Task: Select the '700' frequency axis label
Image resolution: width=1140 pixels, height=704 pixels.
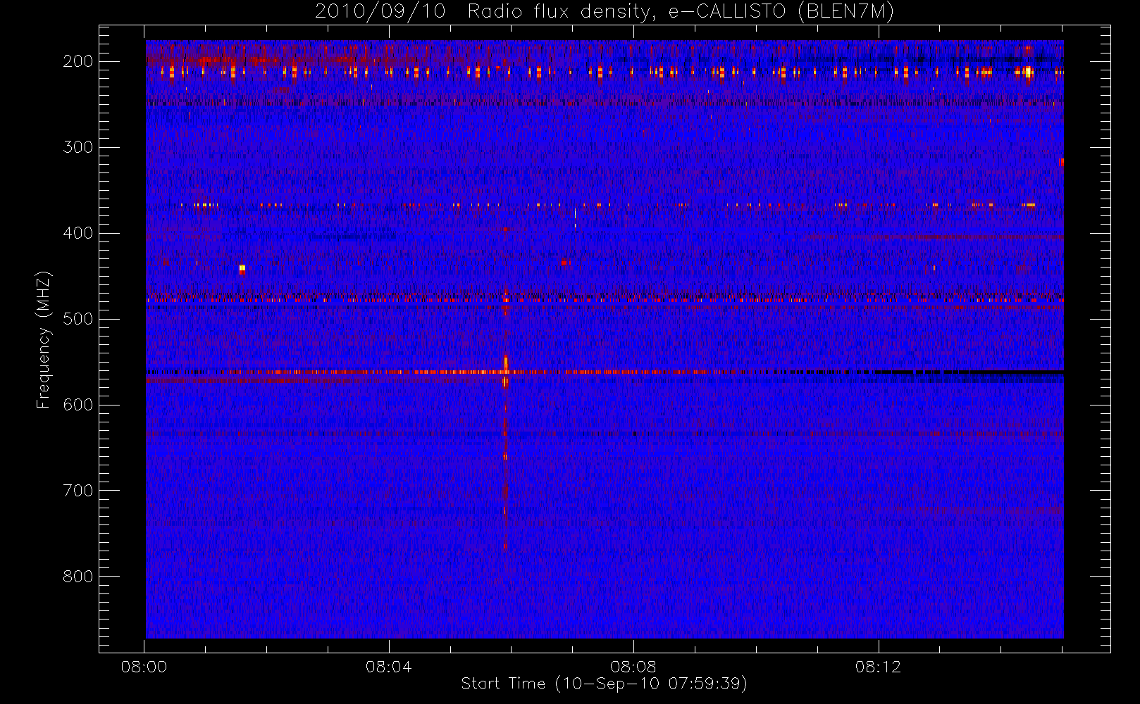Action: click(x=78, y=491)
